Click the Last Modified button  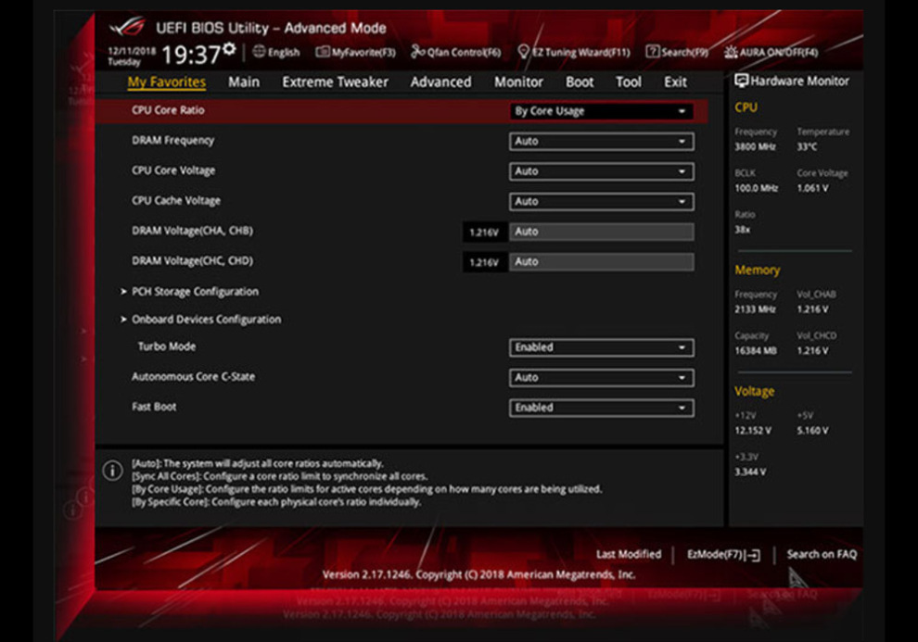(629, 554)
